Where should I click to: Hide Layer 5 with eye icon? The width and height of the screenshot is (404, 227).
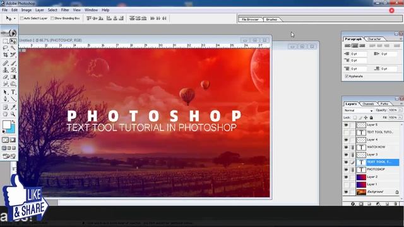(x=346, y=125)
